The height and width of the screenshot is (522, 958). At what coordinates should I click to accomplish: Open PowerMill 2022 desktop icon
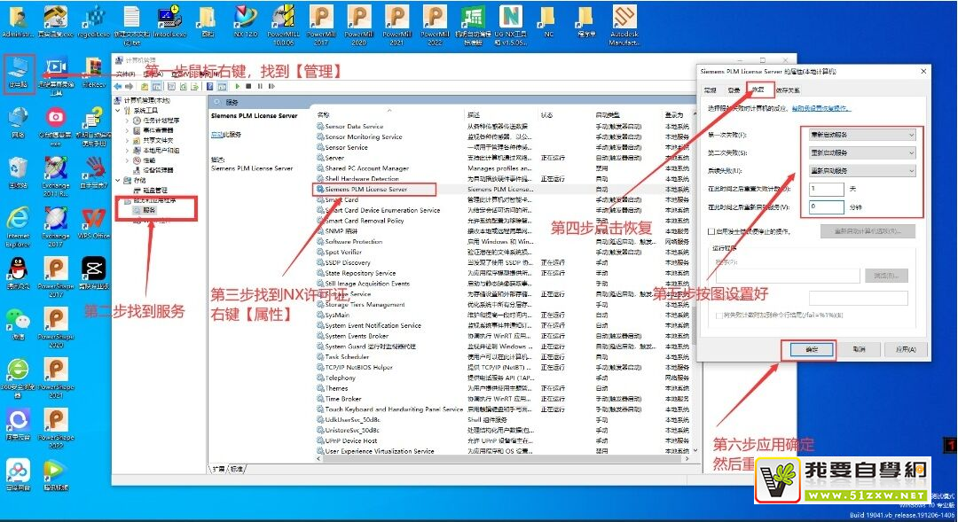(x=435, y=19)
